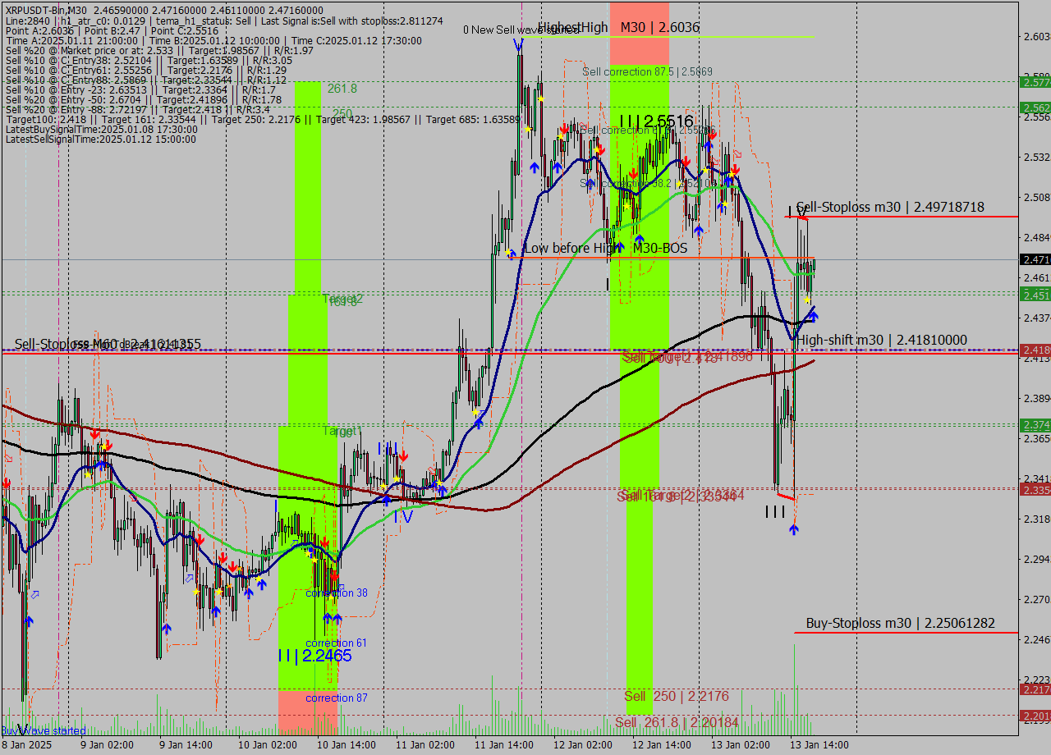The height and width of the screenshot is (755, 1051).
Task: Click the 2.294 price scale value
Action: click(x=1036, y=559)
